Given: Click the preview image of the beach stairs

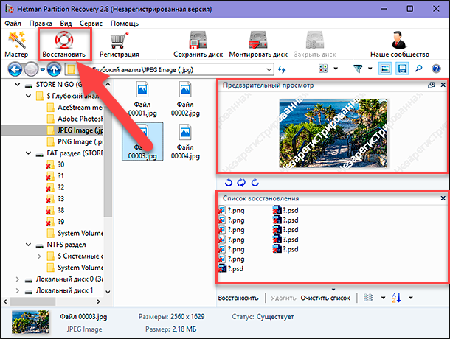Looking at the screenshot, I should point(333,133).
